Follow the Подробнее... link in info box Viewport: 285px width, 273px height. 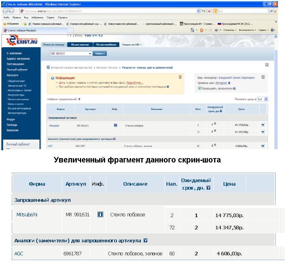click(x=135, y=83)
